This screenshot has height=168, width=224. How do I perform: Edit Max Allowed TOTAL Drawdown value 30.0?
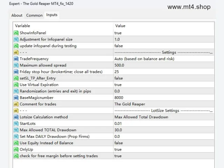point(118,130)
